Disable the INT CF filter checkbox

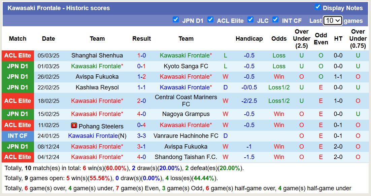pos(275,20)
